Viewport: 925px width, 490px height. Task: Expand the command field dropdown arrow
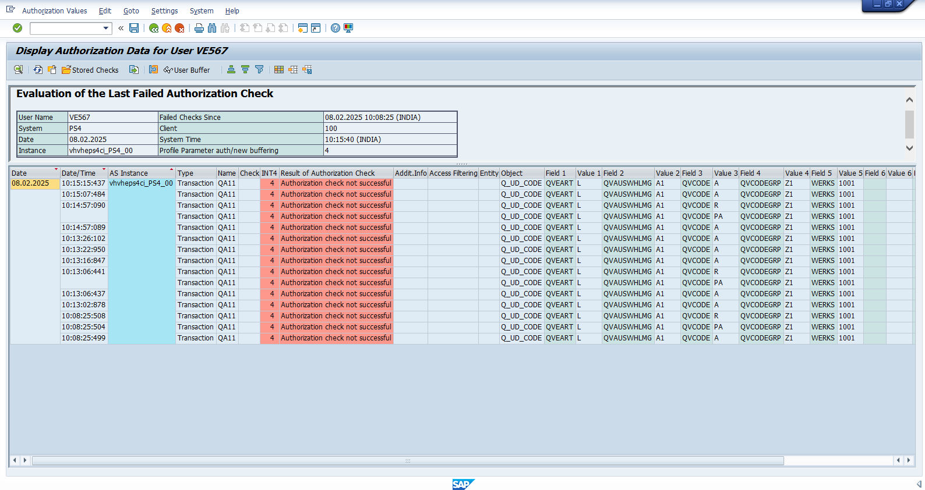pyautogui.click(x=105, y=28)
